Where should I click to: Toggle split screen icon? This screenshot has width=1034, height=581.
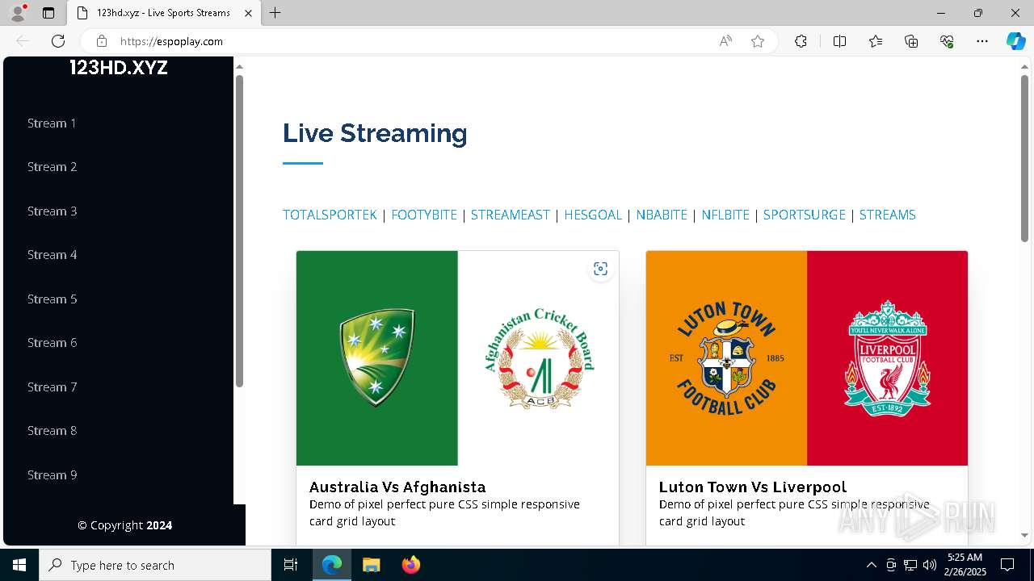(x=839, y=41)
